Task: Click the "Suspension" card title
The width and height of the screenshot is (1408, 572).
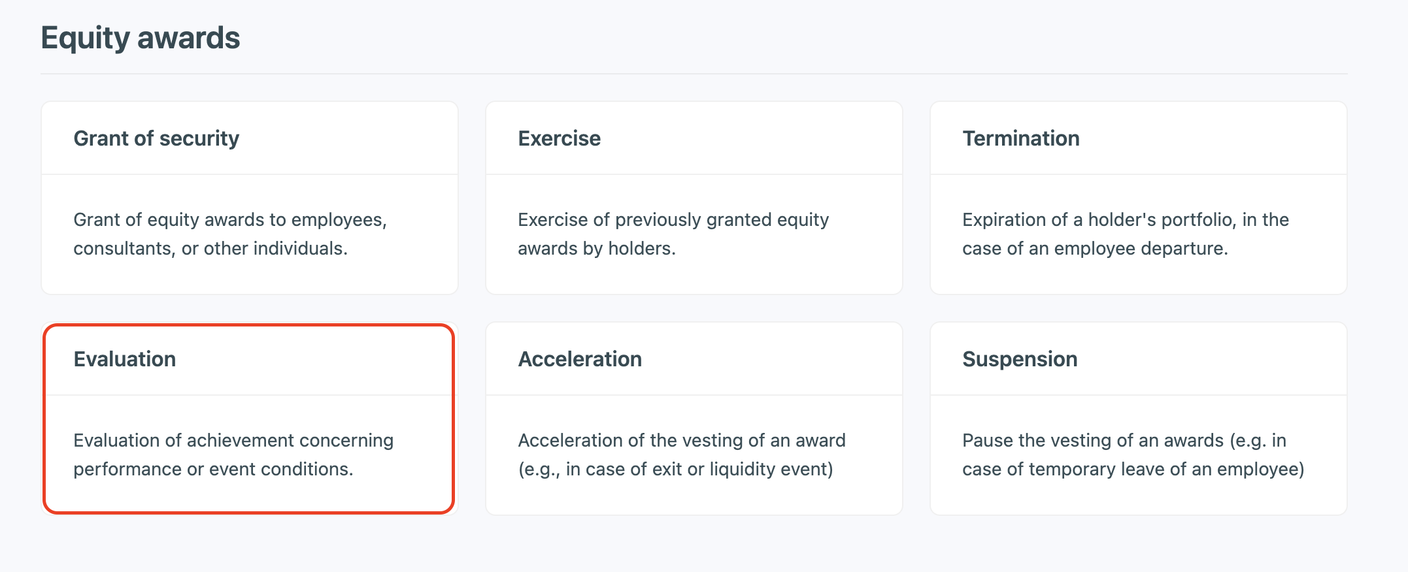Action: (x=1020, y=359)
